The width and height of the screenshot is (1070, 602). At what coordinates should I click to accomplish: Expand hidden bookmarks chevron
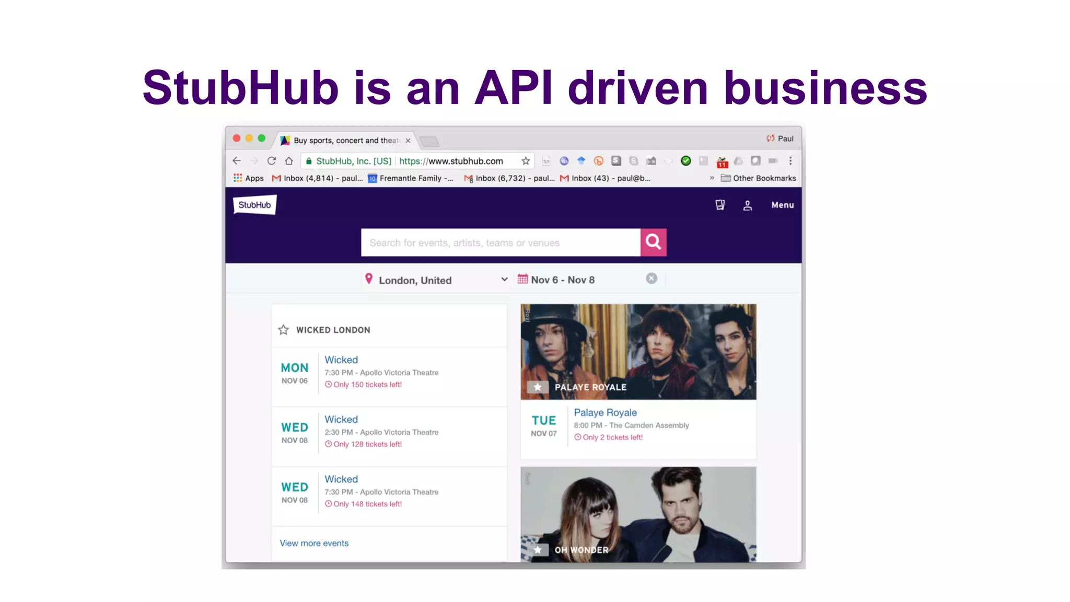712,178
